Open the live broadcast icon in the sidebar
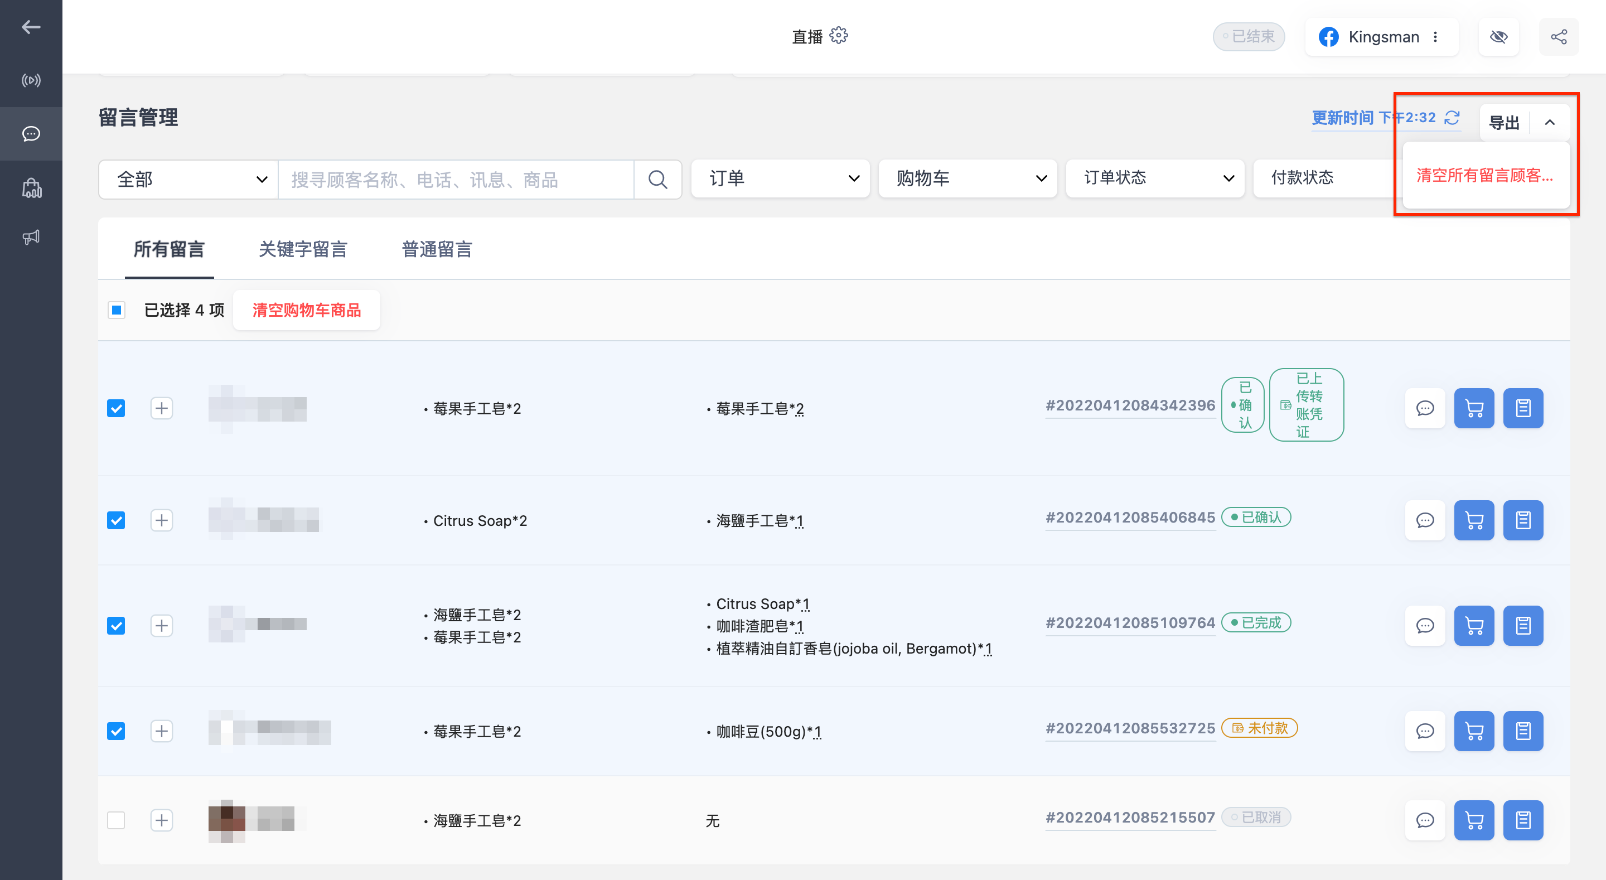1606x880 pixels. (x=31, y=80)
